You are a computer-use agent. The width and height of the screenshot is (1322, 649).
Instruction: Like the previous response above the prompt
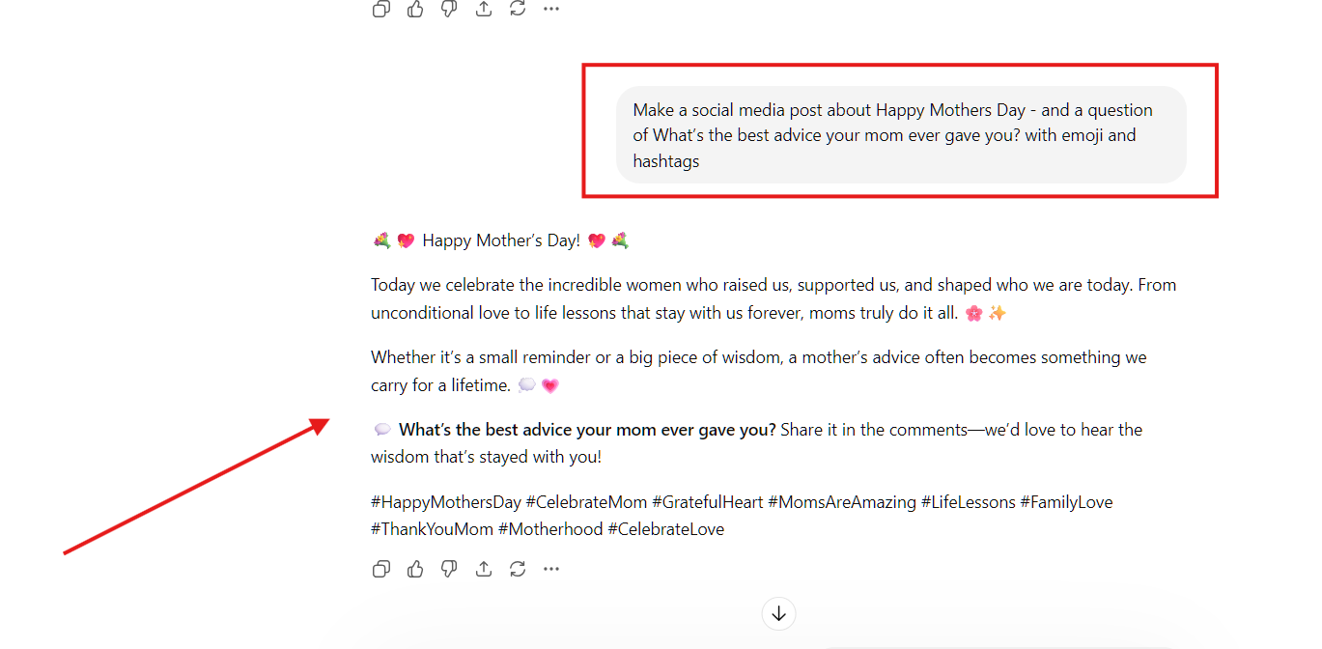click(415, 9)
